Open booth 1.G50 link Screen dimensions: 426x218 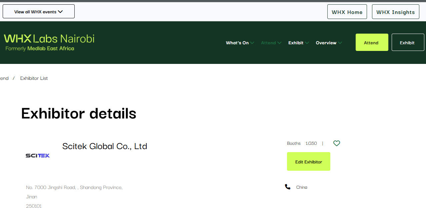click(x=311, y=143)
